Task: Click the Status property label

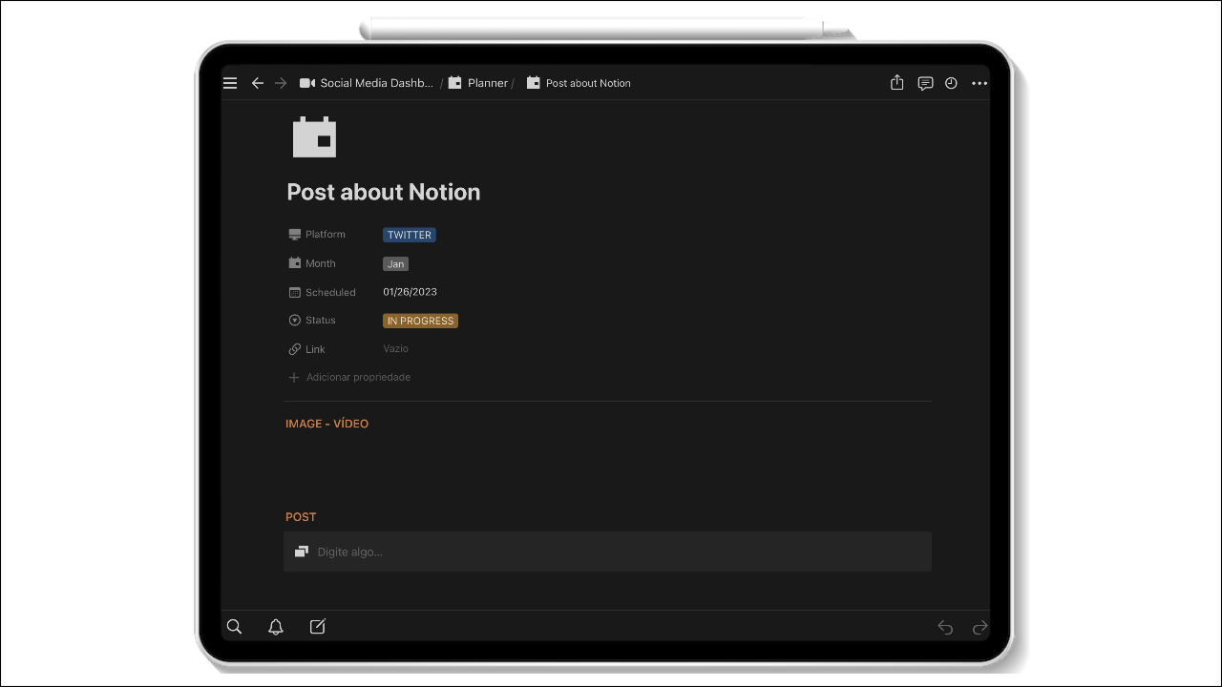Action: tap(312, 321)
